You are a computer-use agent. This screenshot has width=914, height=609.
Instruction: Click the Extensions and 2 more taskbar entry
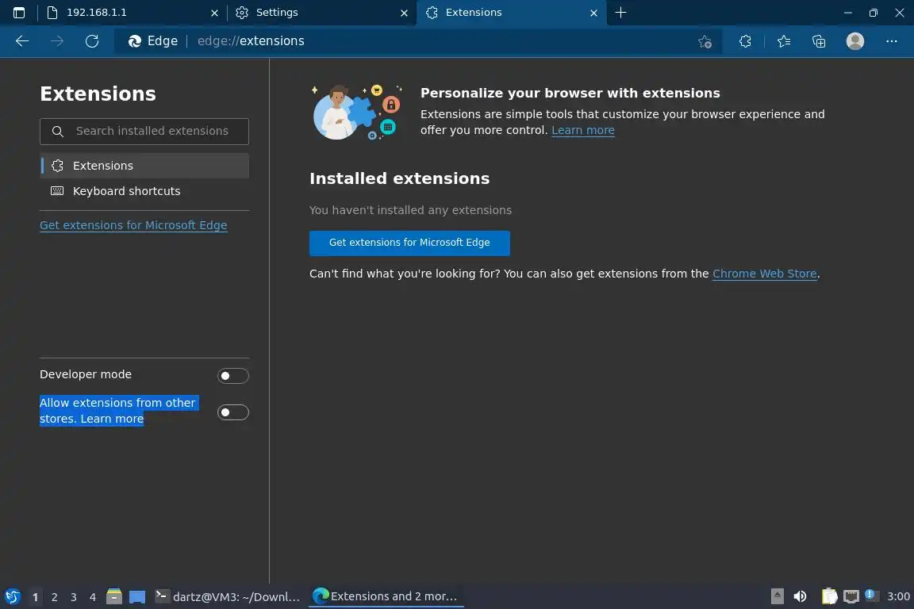pos(386,596)
